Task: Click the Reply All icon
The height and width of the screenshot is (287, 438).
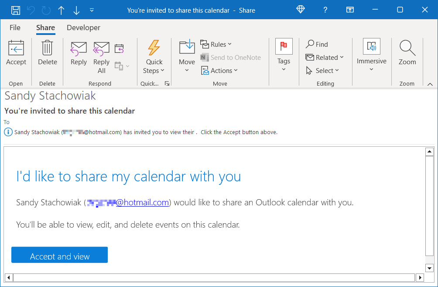Action: [101, 49]
